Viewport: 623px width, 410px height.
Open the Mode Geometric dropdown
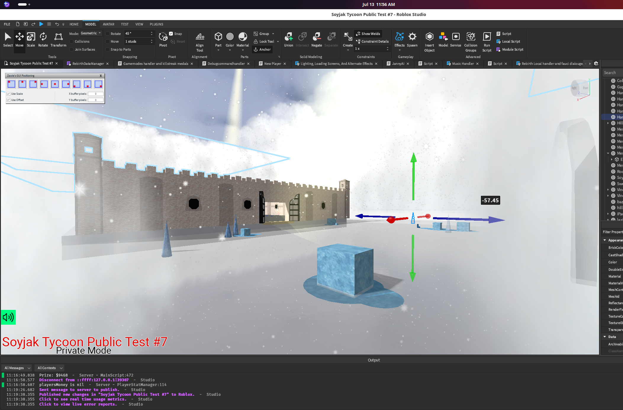91,33
